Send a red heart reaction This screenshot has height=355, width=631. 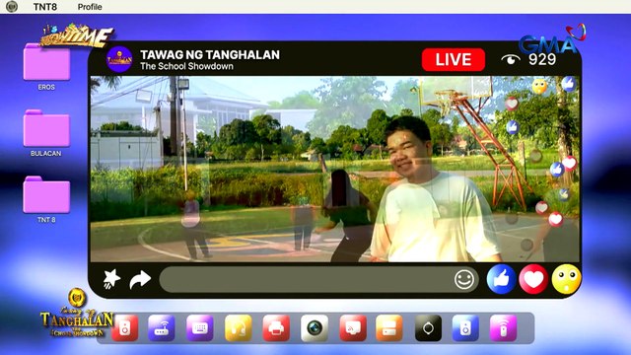(533, 279)
